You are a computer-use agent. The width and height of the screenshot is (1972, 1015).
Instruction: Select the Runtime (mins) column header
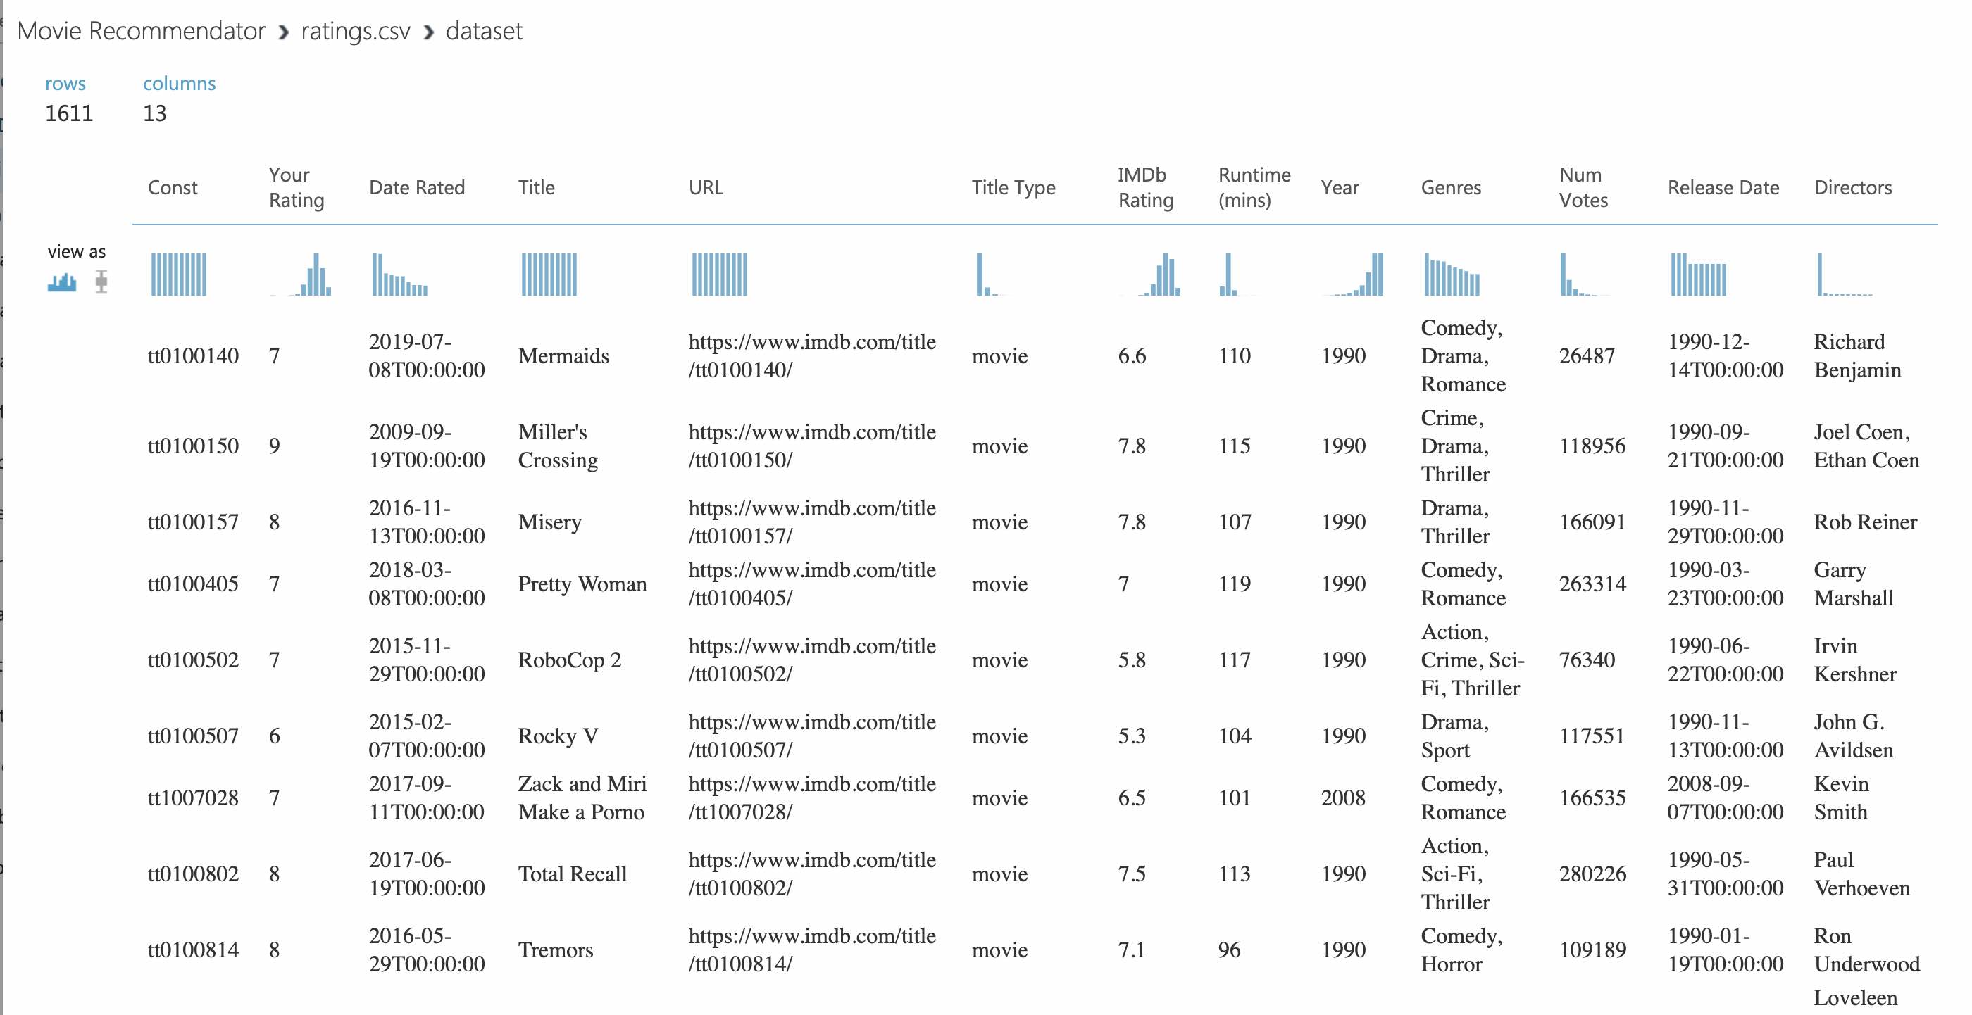(x=1255, y=187)
